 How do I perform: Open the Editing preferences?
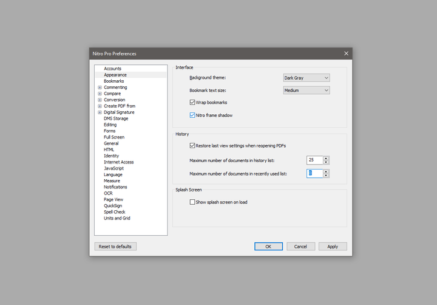pos(110,125)
